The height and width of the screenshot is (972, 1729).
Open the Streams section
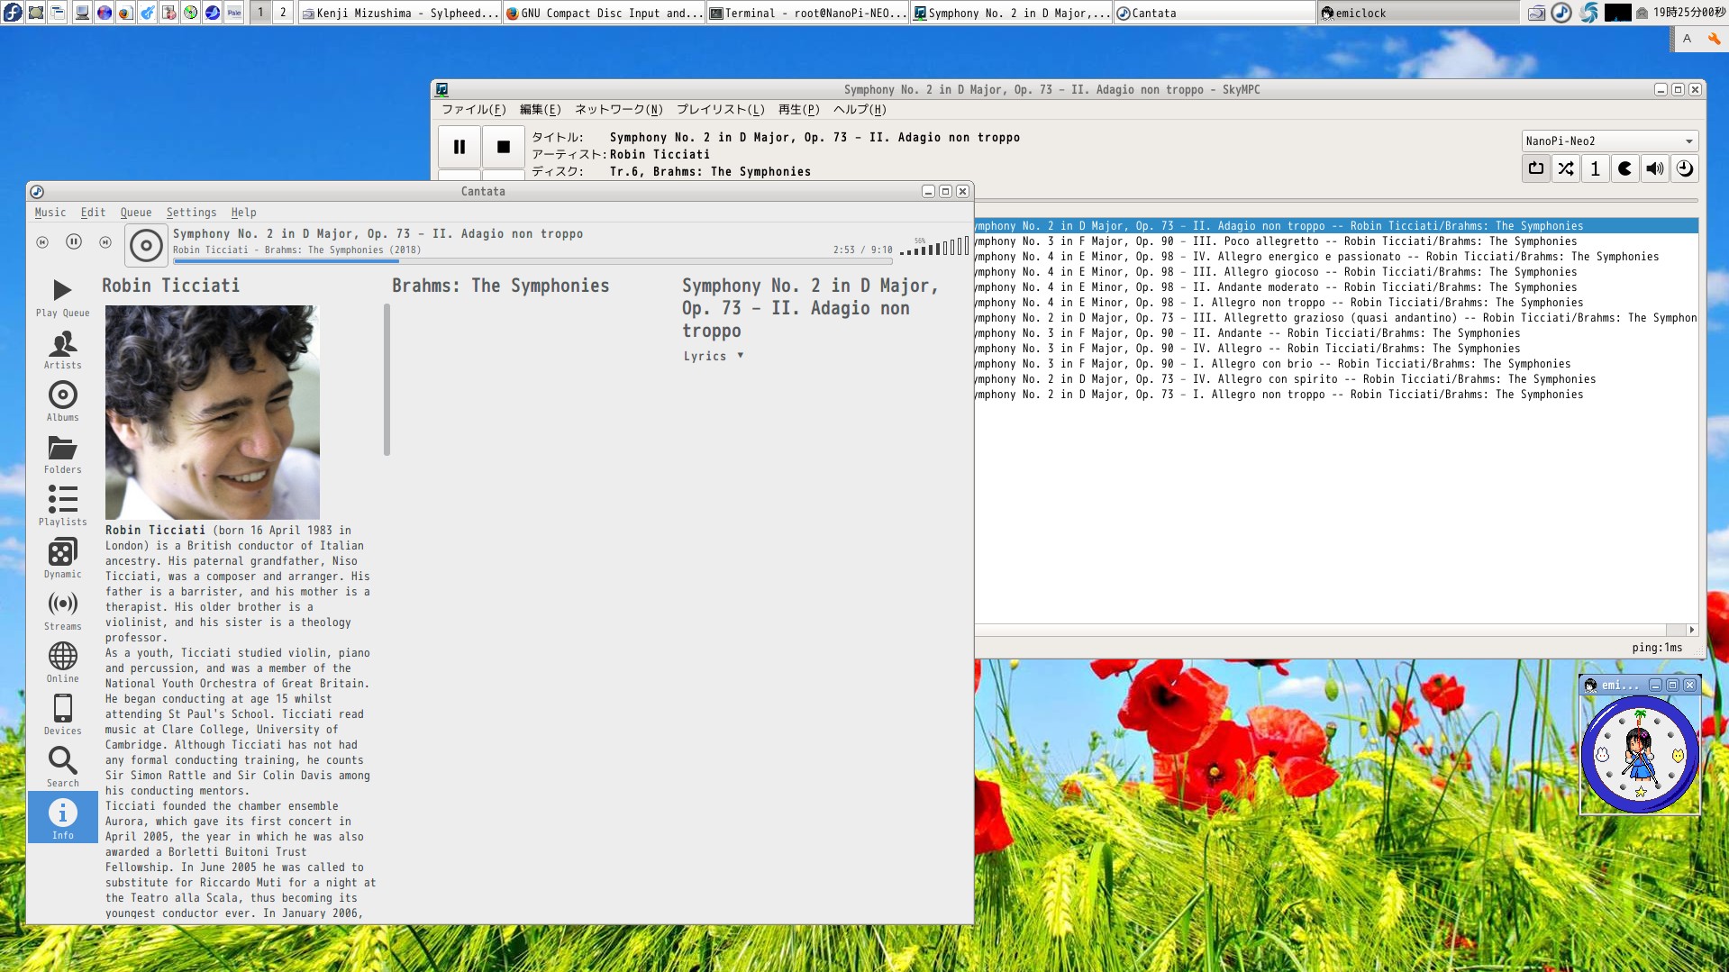coord(62,611)
